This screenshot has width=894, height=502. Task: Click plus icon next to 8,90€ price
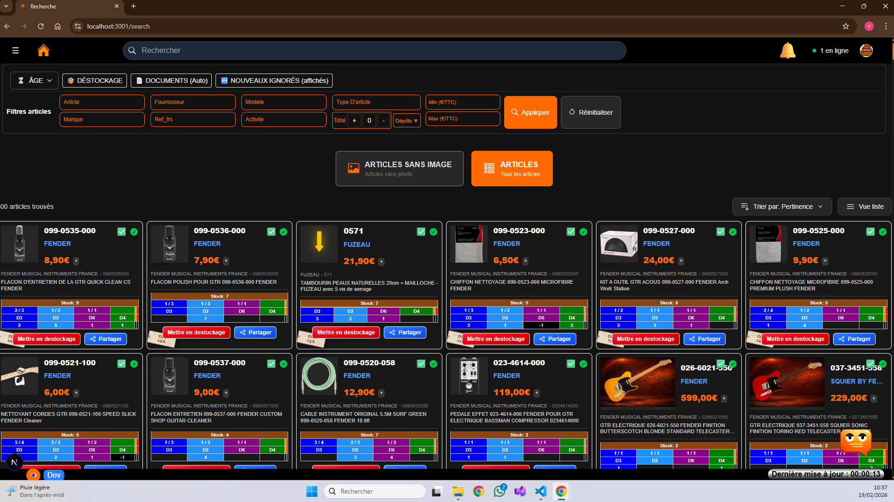click(x=76, y=261)
